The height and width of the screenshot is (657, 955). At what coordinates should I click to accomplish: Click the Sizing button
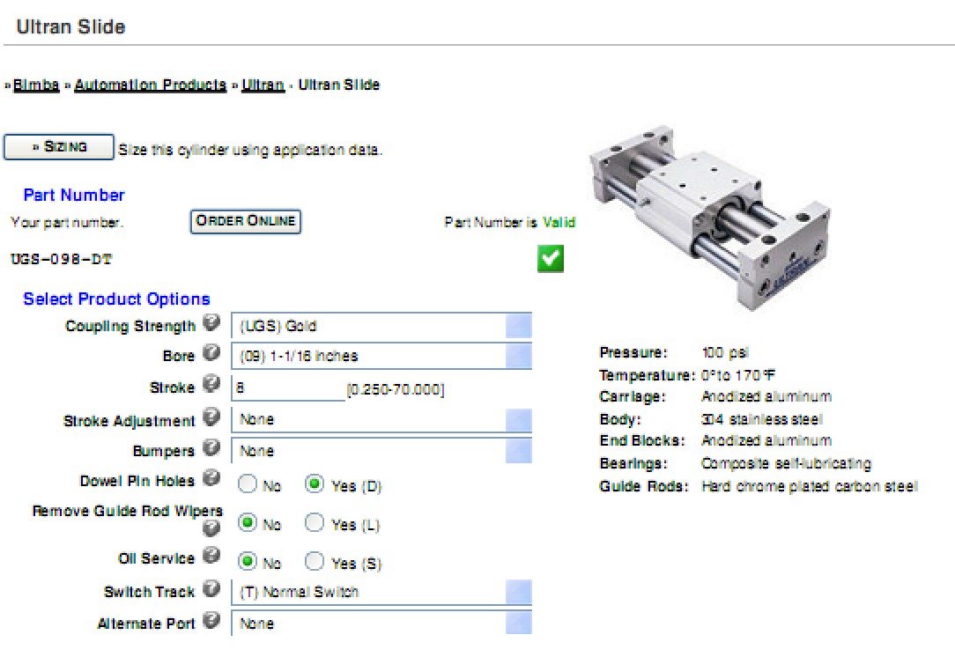(58, 147)
